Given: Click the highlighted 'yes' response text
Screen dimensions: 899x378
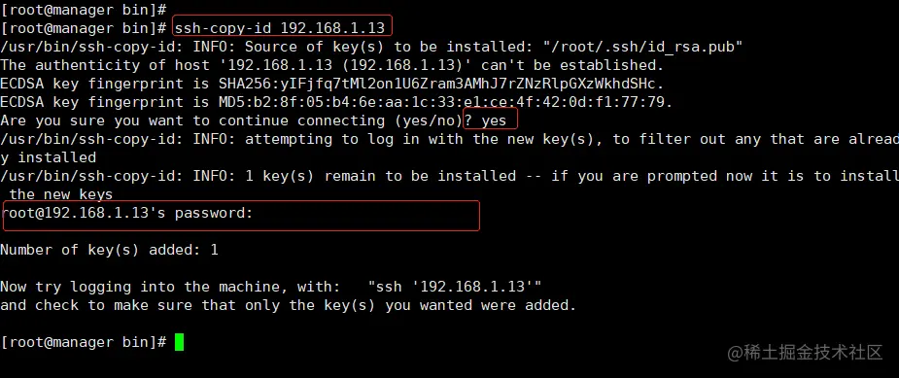Looking at the screenshot, I should pyautogui.click(x=494, y=120).
